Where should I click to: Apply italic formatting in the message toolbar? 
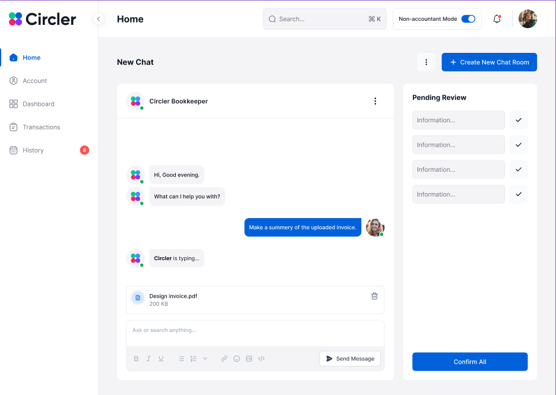(149, 358)
